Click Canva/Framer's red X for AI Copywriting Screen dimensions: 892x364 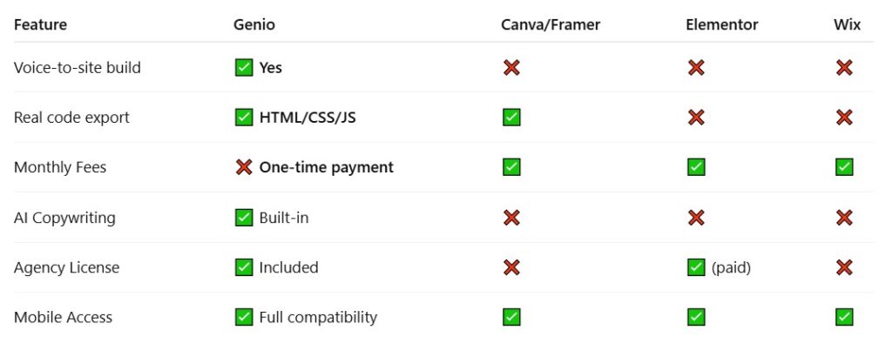click(x=511, y=217)
